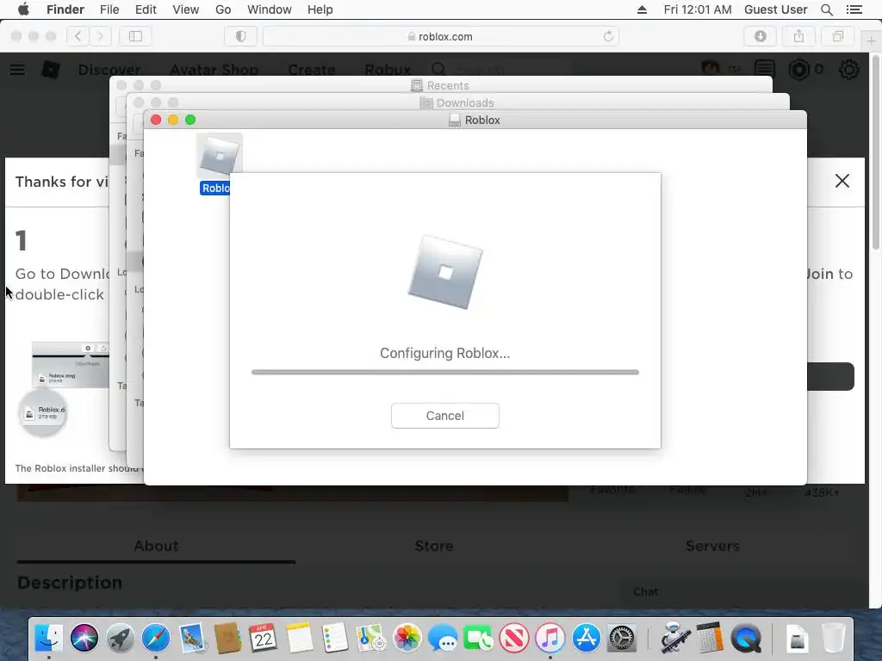Open Photos from the Dock
Image resolution: width=882 pixels, height=661 pixels.
[x=407, y=639]
